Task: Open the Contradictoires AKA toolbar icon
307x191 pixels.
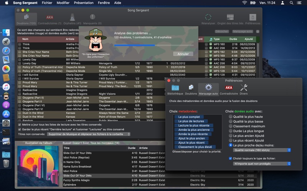Action: (x=50, y=19)
